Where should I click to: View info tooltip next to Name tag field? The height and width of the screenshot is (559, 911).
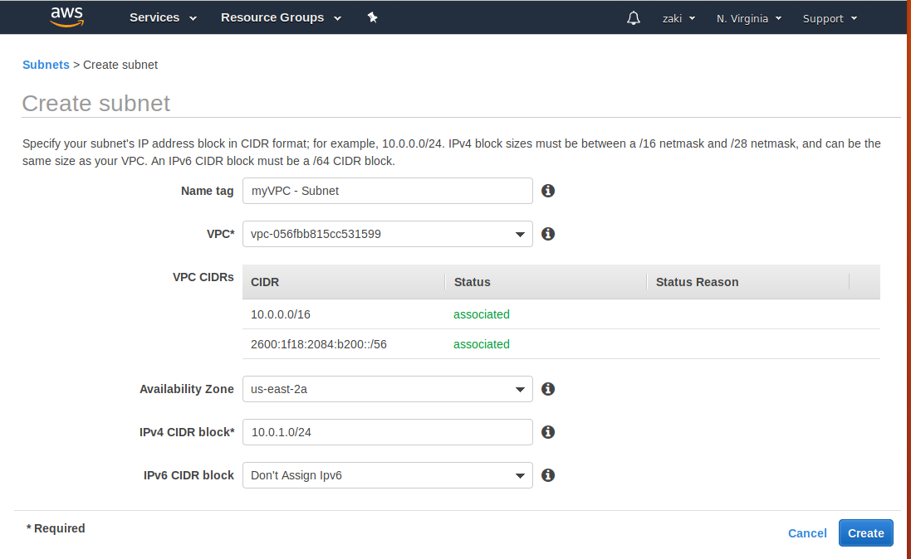pos(547,191)
